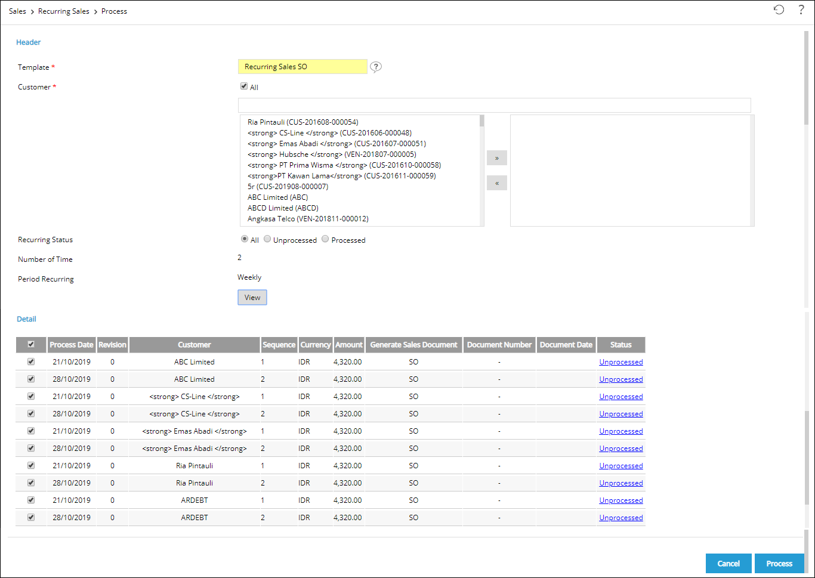
Task: Select Ria Pintauli (CUS-201608-000054) in customer list
Action: tap(303, 122)
